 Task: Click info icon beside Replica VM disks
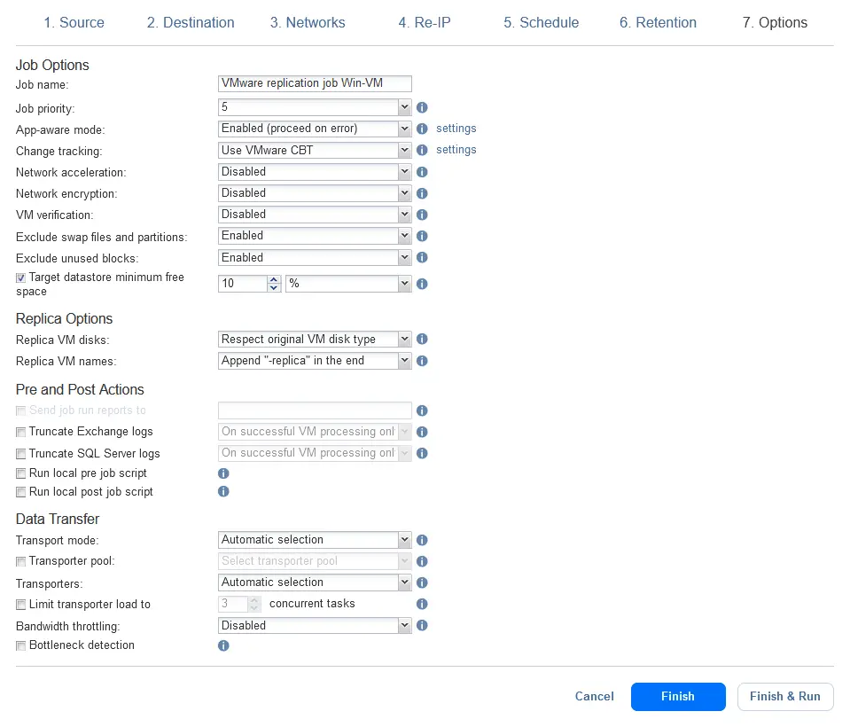[422, 340]
